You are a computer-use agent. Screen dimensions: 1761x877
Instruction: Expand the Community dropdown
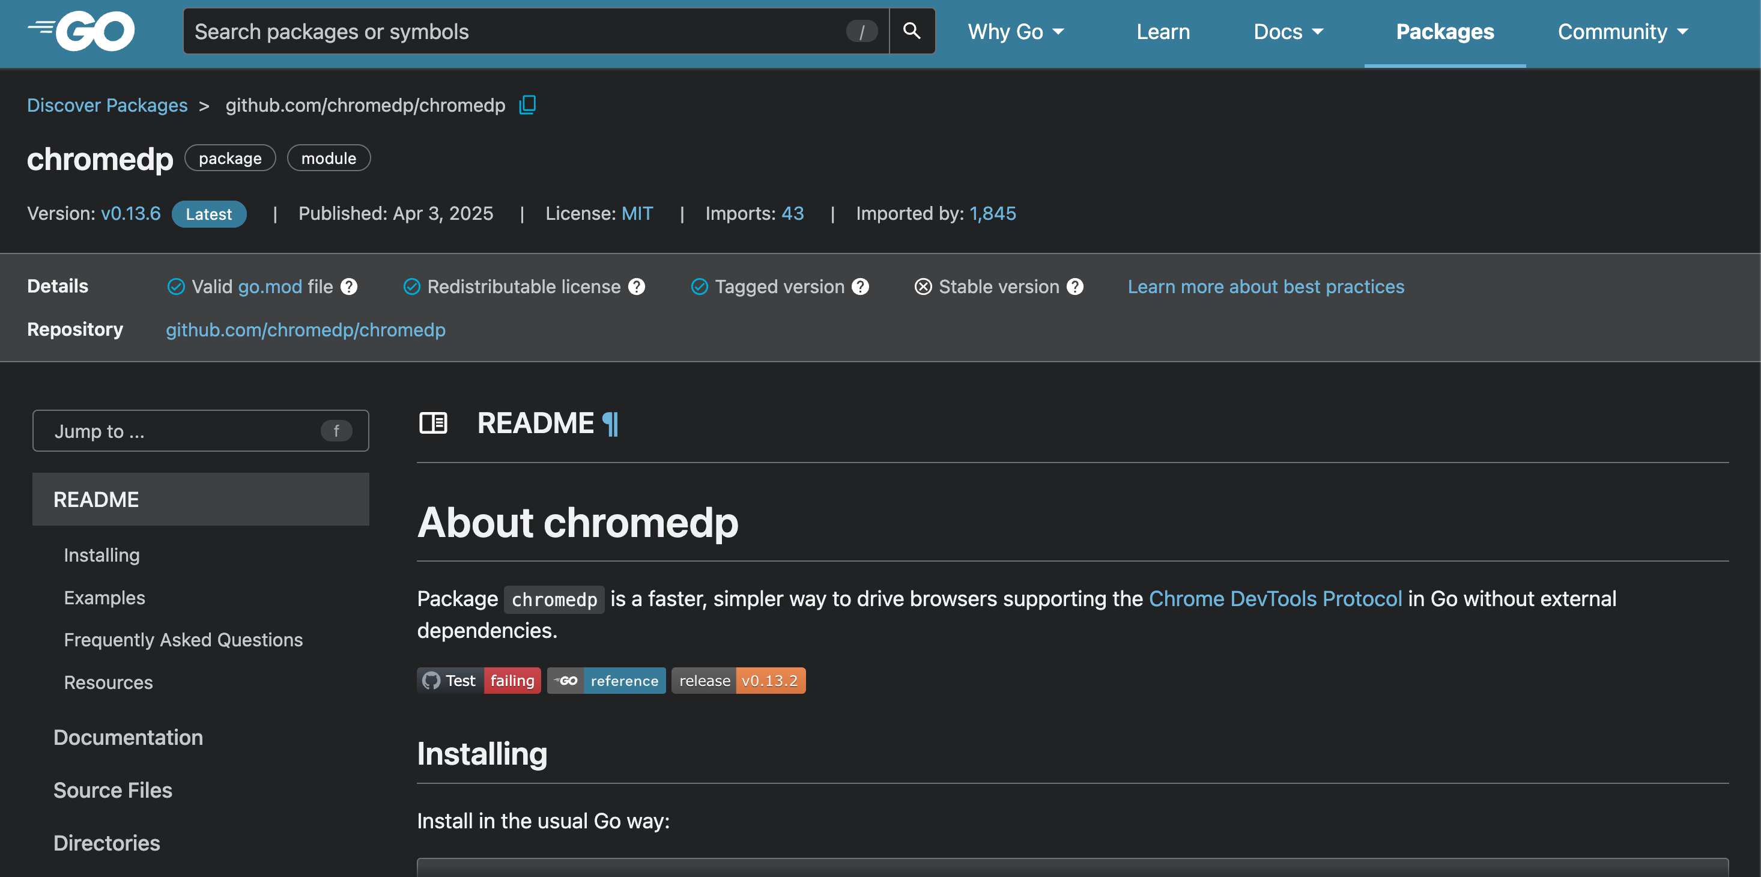1622,31
